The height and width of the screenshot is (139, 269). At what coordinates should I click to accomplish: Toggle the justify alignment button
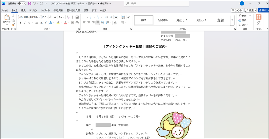tap(98, 23)
